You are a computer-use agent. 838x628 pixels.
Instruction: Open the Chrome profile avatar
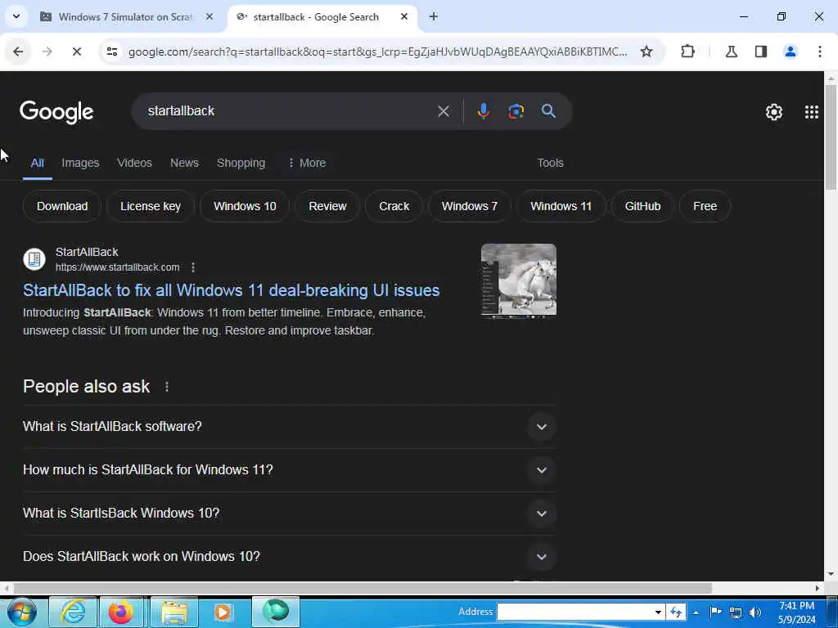[790, 52]
